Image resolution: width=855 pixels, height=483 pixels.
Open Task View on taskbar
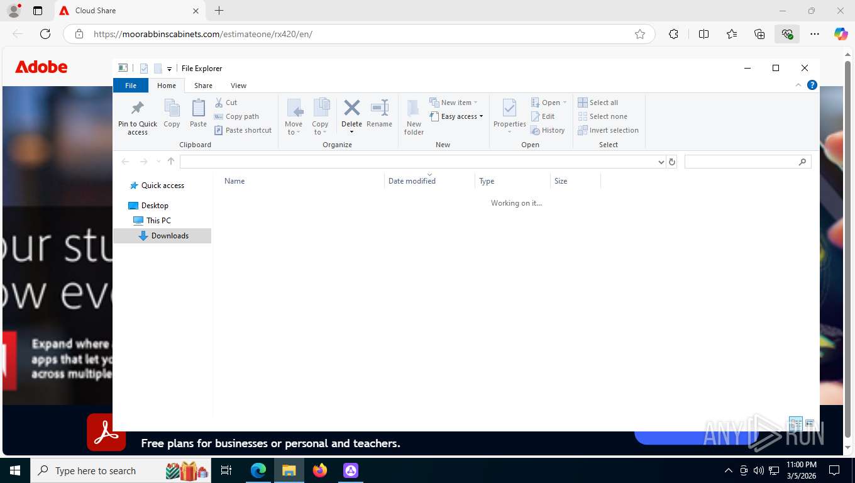(x=226, y=470)
